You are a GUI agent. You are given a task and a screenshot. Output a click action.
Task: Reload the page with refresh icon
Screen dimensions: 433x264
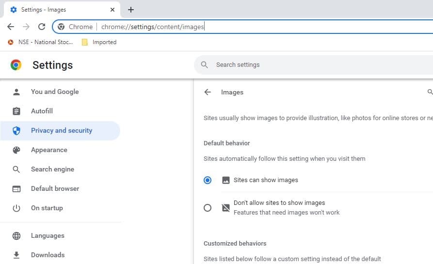coord(42,27)
